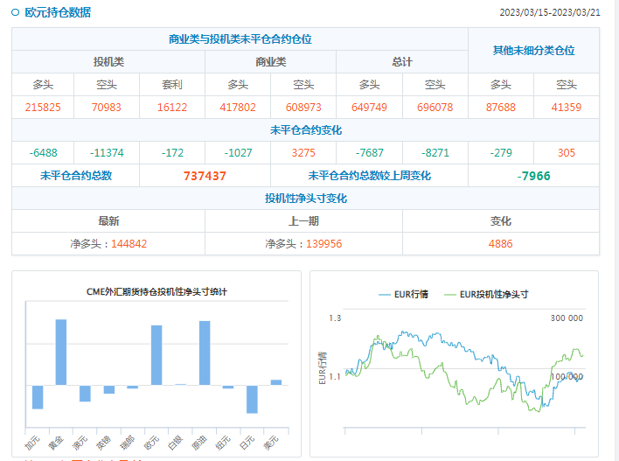Image resolution: width=619 pixels, height=461 pixels.
Task: Click the 投机类 column header
Action: (x=108, y=62)
